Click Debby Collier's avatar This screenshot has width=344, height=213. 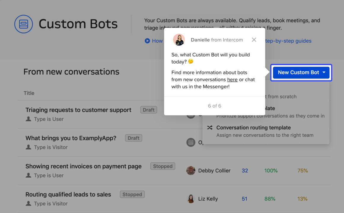click(191, 170)
